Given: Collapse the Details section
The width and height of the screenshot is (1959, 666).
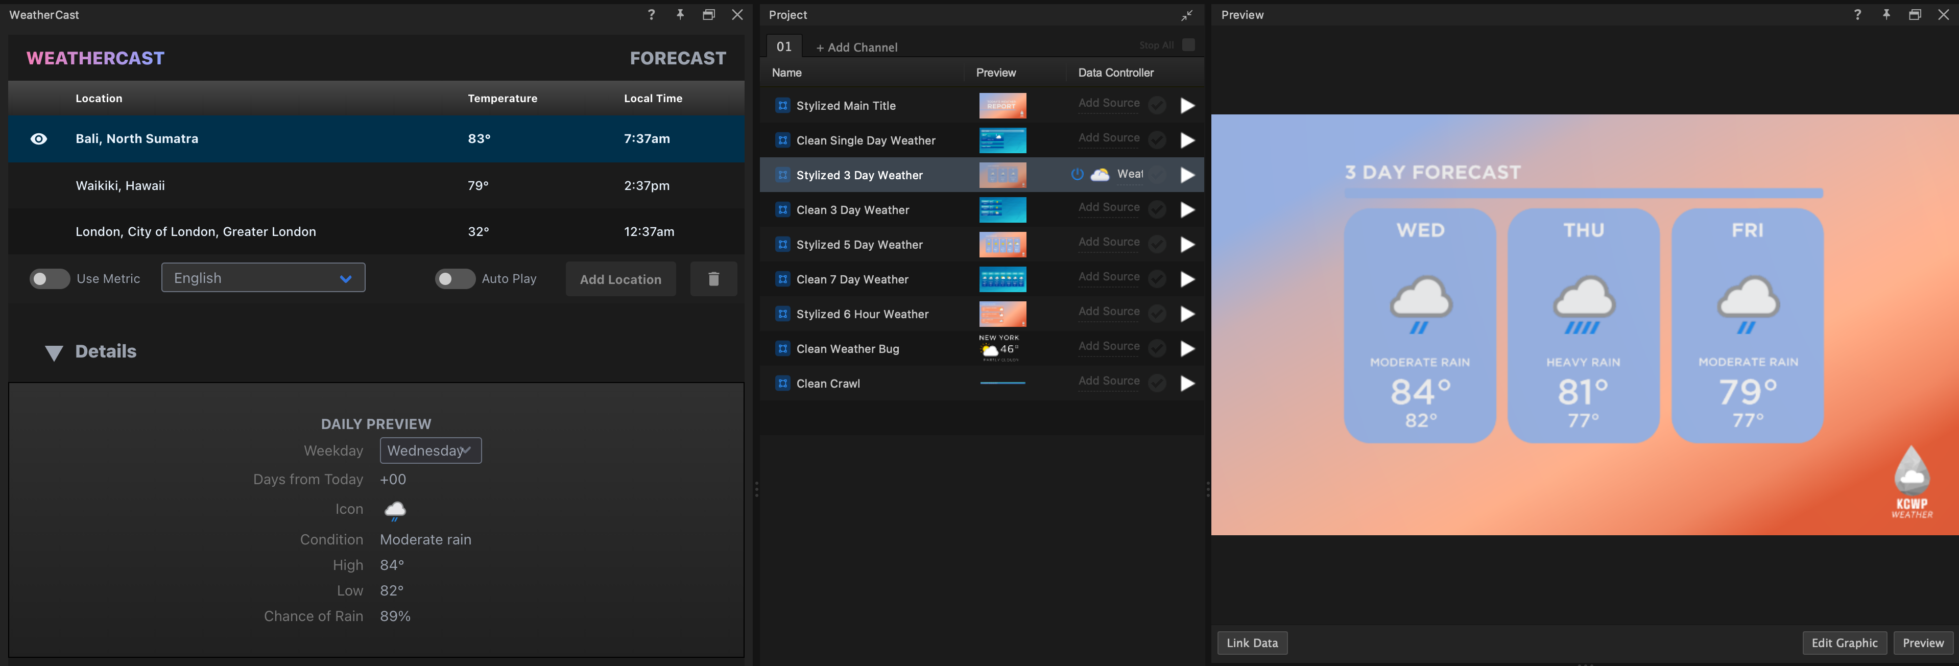Looking at the screenshot, I should coord(53,352).
